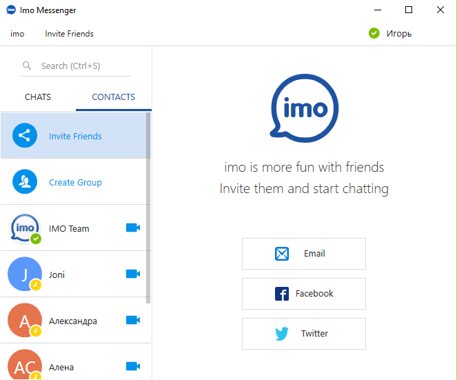Click video camera icon next to Александра
This screenshot has width=457, height=380.
133,320
